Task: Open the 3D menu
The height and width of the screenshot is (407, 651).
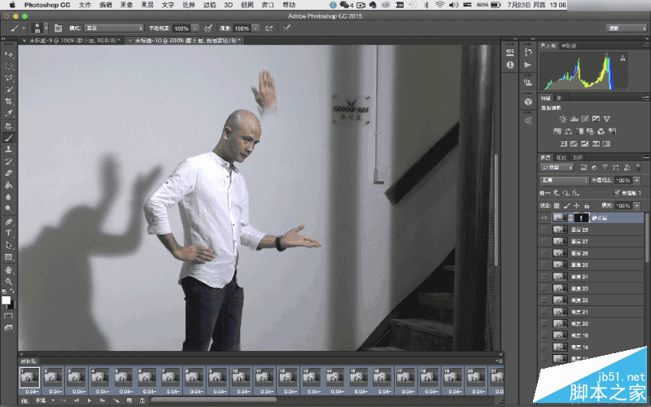Action: pyautogui.click(x=229, y=5)
